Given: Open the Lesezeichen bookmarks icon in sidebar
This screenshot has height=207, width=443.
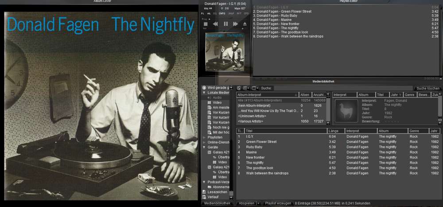Looking at the screenshot, I should [x=204, y=192].
